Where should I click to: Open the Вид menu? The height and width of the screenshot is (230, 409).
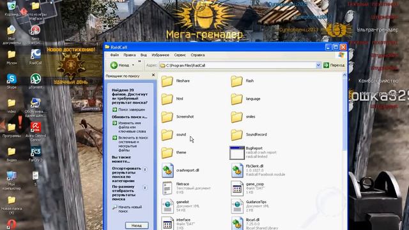pos(143,55)
